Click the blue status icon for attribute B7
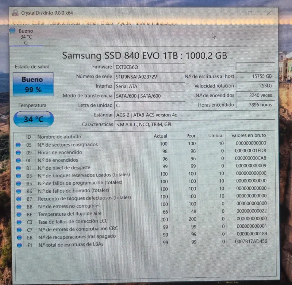This screenshot has width=292, height=285. (x=19, y=199)
